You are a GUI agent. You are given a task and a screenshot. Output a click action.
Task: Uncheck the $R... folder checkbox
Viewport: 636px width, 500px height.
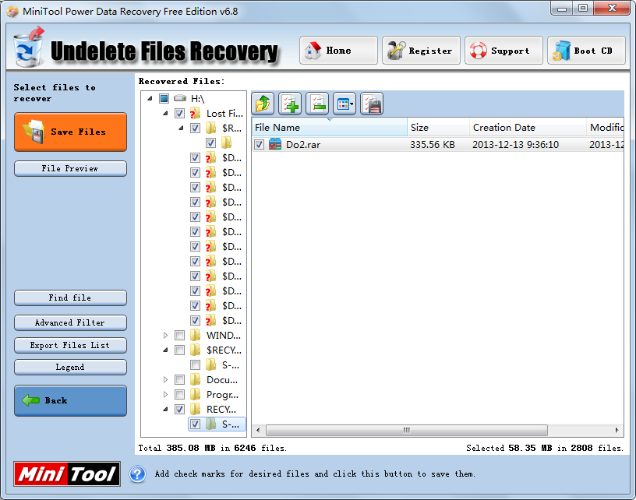[x=195, y=128]
